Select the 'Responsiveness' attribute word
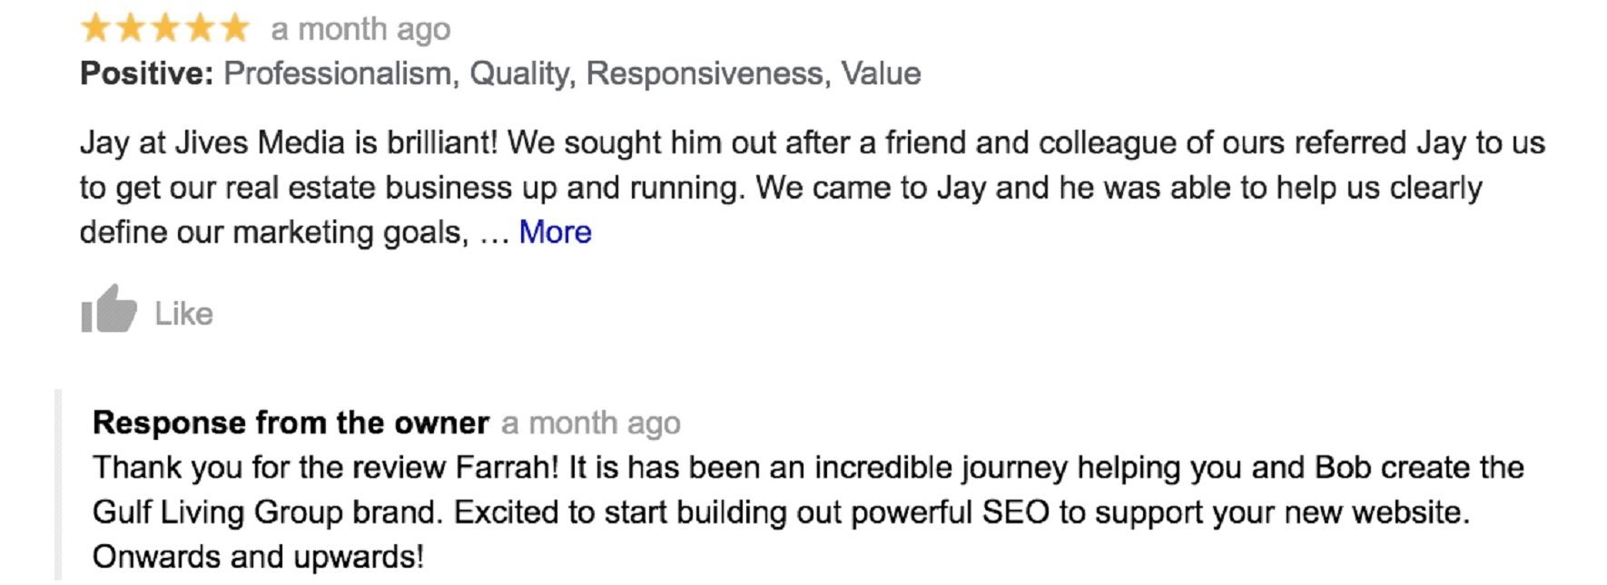The image size is (1607, 585). point(704,73)
